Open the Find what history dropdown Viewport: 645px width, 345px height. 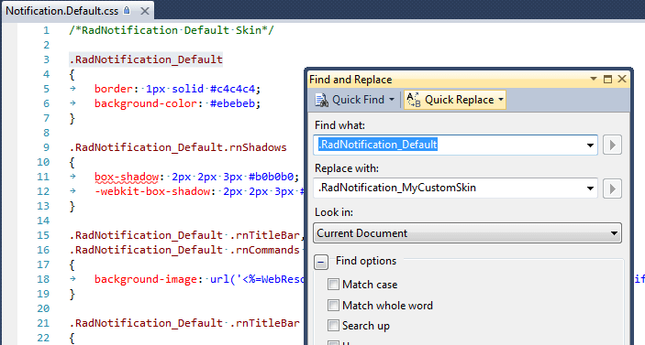point(590,146)
